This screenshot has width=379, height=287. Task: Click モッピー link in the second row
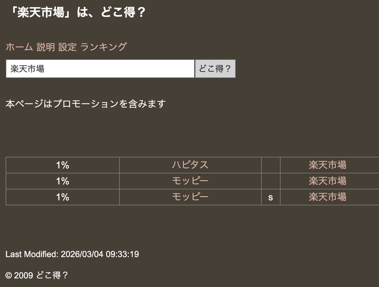point(190,181)
